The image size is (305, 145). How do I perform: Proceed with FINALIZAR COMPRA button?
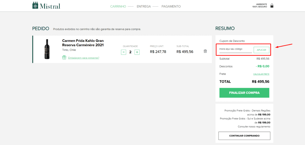[244, 93]
